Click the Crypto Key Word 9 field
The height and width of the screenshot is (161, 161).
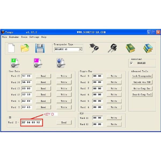[97, 76]
